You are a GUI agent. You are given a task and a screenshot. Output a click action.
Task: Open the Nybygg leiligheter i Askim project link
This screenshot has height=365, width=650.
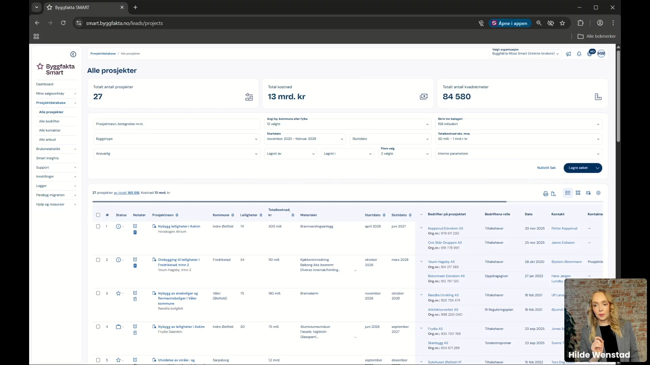(x=179, y=226)
